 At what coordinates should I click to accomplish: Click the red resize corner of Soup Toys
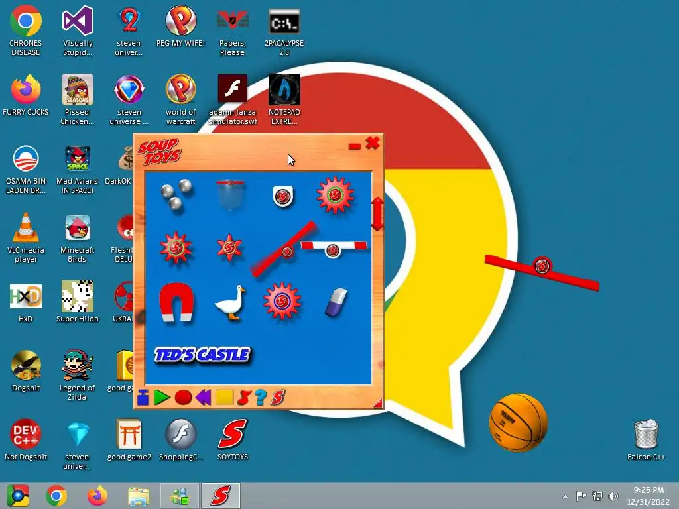point(377,404)
